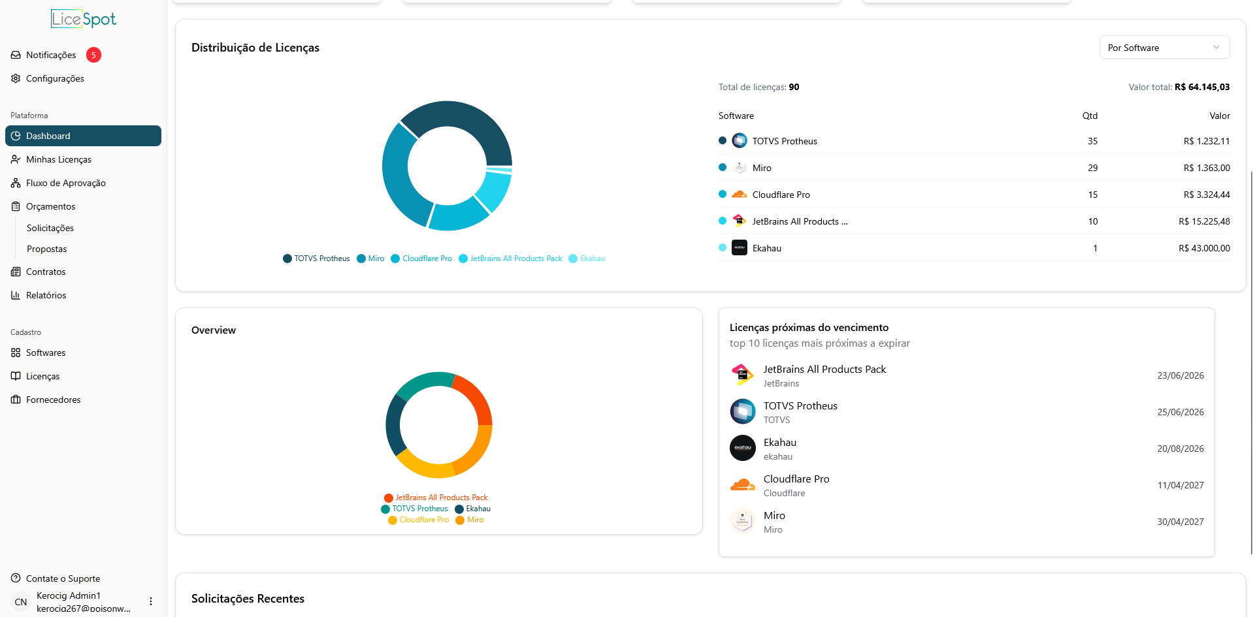Click the Fluxo de Aprovação network icon
1253x617 pixels.
(16, 183)
